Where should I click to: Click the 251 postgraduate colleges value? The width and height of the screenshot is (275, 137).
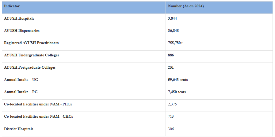(x=171, y=67)
